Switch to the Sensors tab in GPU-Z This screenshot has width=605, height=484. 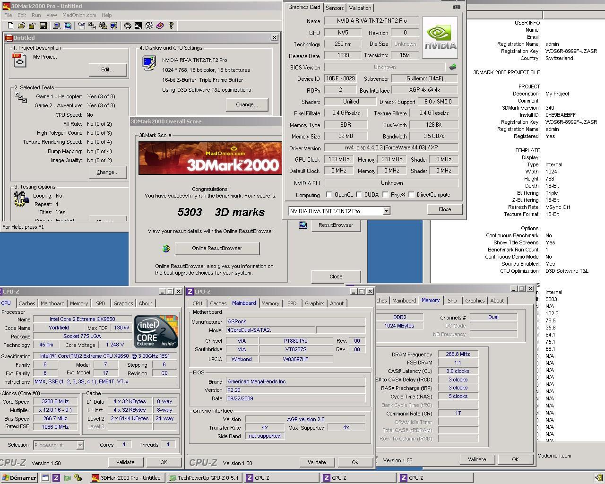335,8
